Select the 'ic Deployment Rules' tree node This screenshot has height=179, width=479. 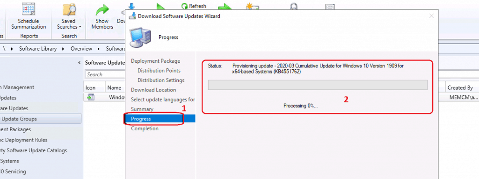click(23, 140)
